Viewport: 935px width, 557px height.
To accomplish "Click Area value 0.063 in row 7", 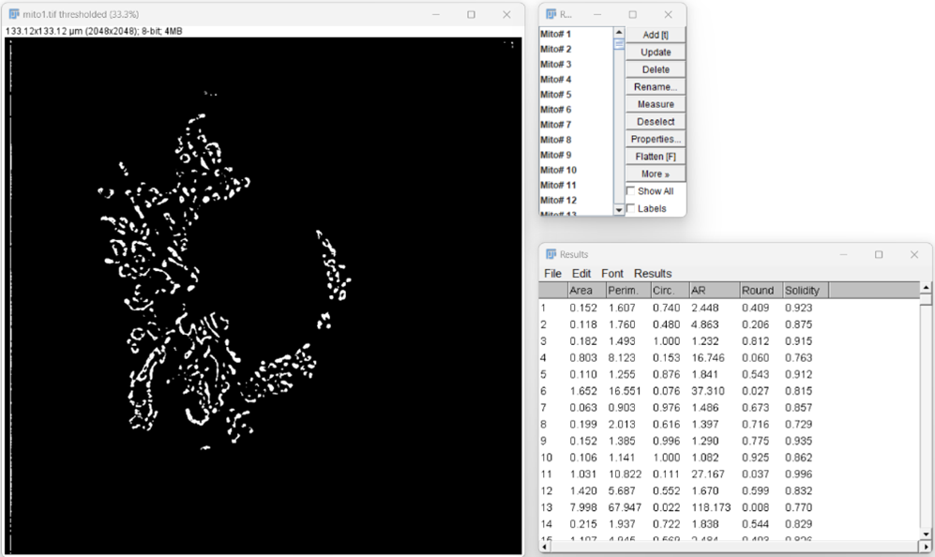I will 582,408.
